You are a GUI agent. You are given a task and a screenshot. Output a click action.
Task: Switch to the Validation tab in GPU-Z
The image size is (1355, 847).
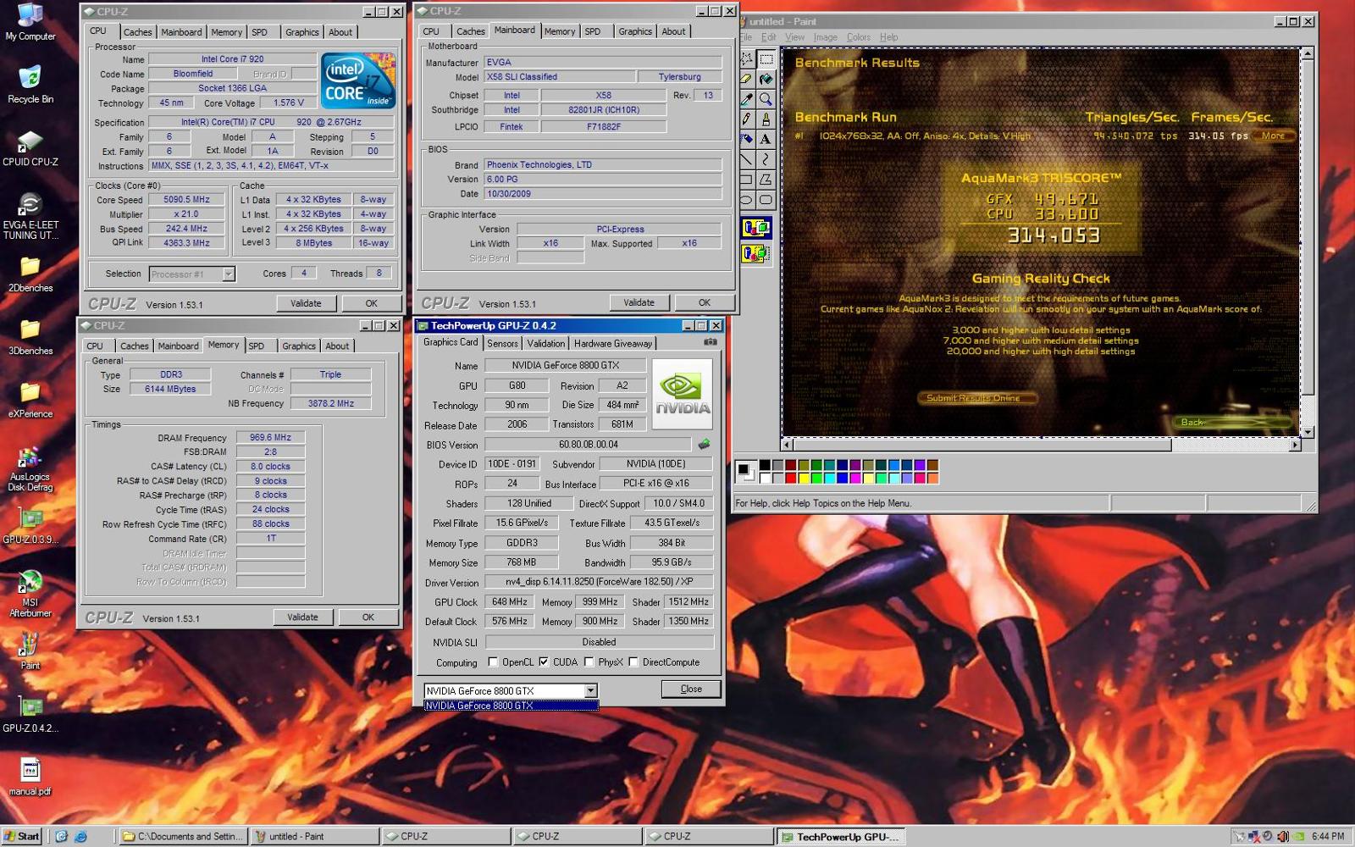[545, 343]
